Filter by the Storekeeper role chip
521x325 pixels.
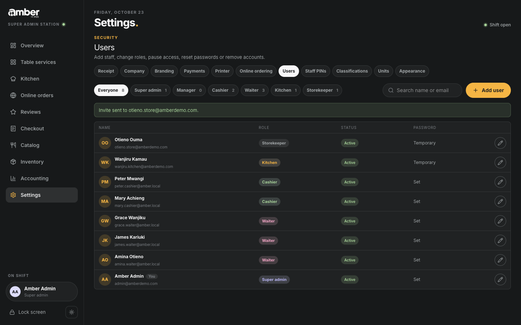[x=322, y=90]
